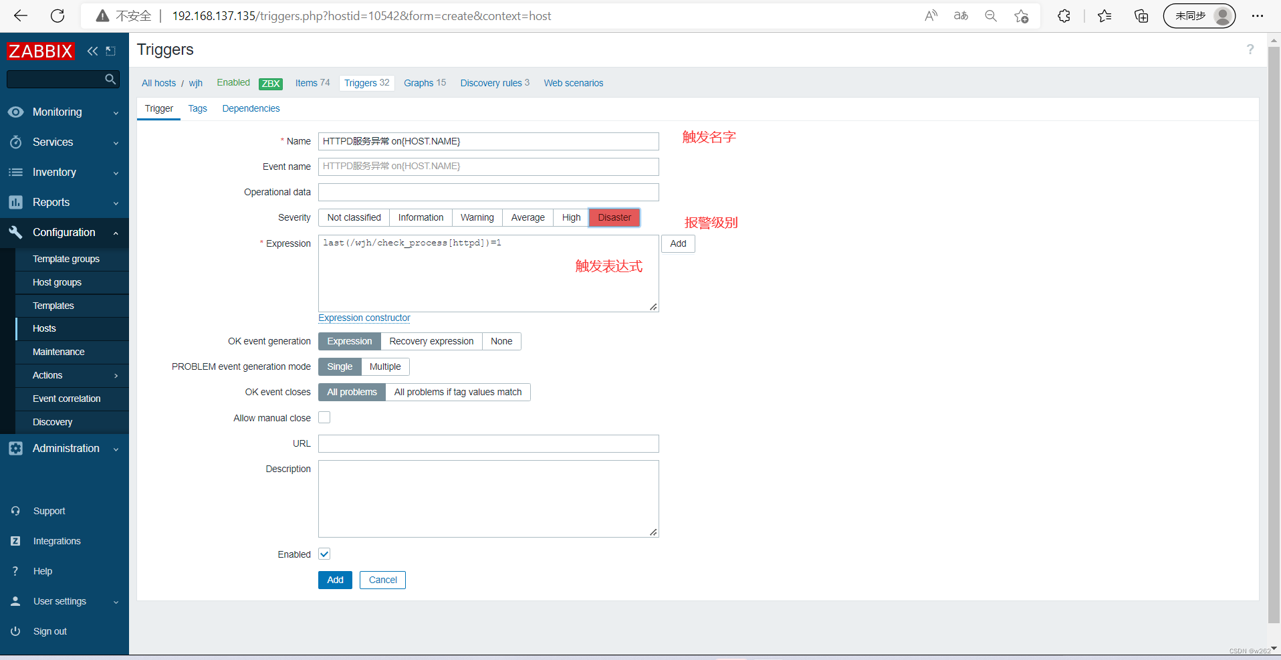Screen dimensions: 1281x660
Task: Click the zoom magnifier icon in address bar
Action: coord(991,16)
